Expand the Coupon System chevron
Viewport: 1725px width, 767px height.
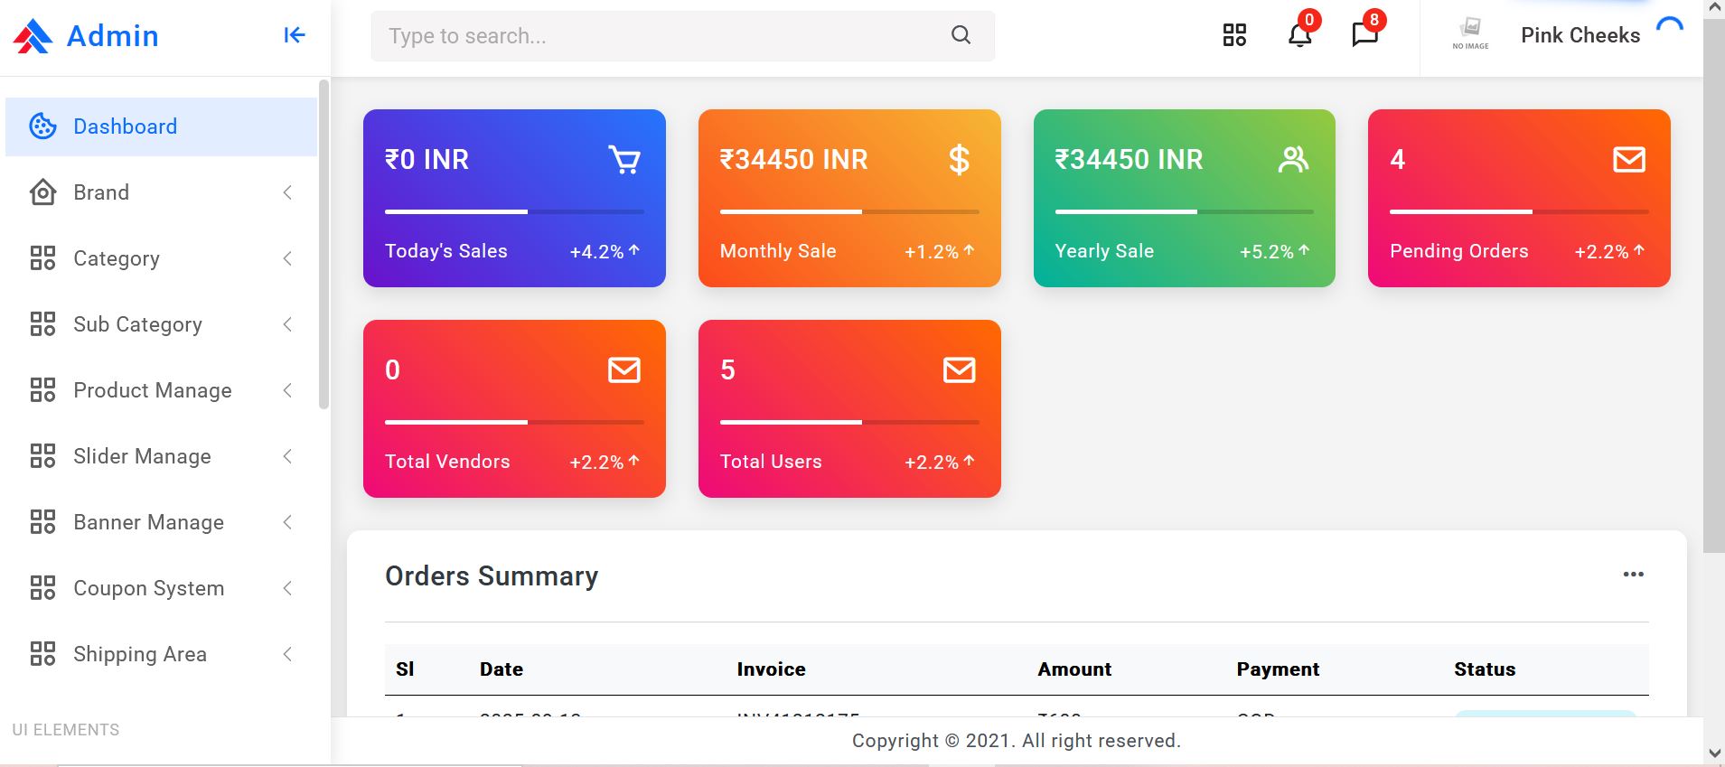point(287,588)
